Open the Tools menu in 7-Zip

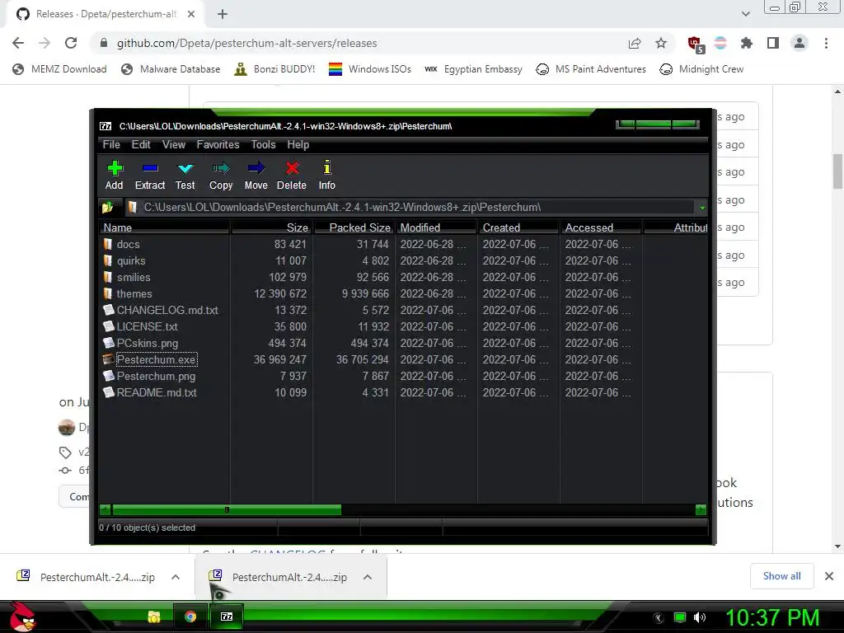(263, 145)
